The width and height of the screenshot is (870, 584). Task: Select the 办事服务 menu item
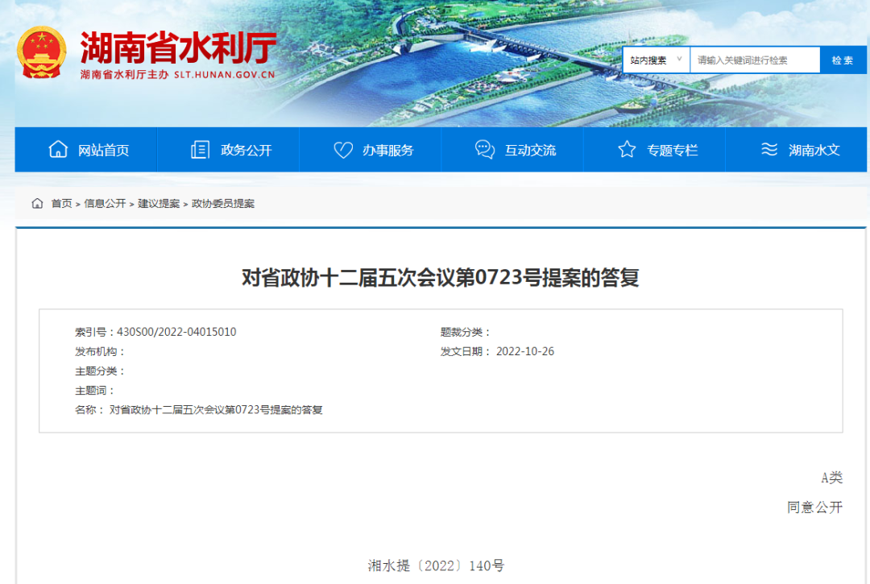[387, 151]
